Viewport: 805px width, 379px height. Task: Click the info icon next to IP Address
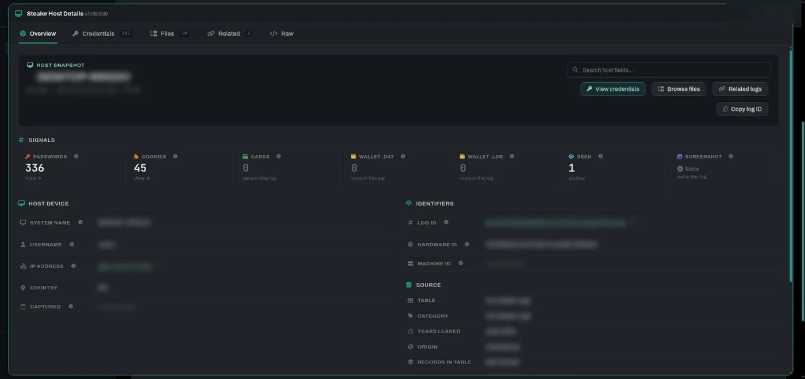pos(73,266)
